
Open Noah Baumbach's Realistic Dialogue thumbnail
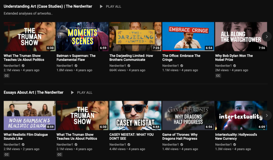(x=30, y=115)
